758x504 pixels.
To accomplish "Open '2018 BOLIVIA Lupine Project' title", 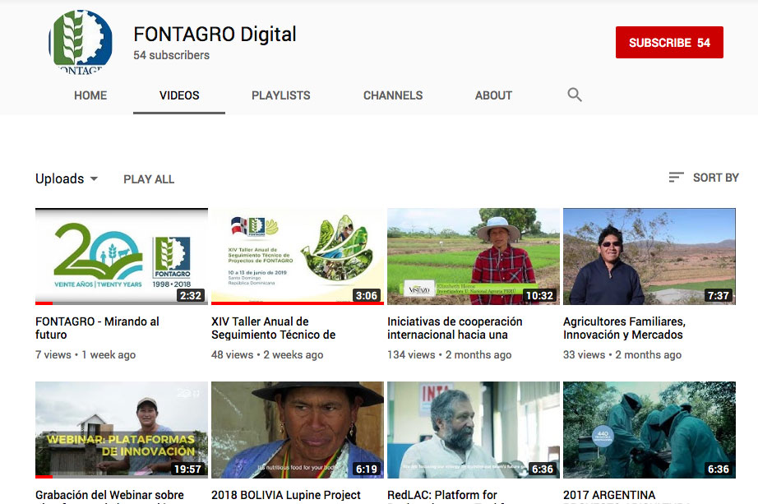I will point(286,495).
